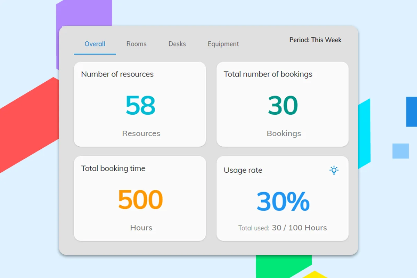Click the Number of resources card title
The height and width of the screenshot is (278, 417).
117,74
